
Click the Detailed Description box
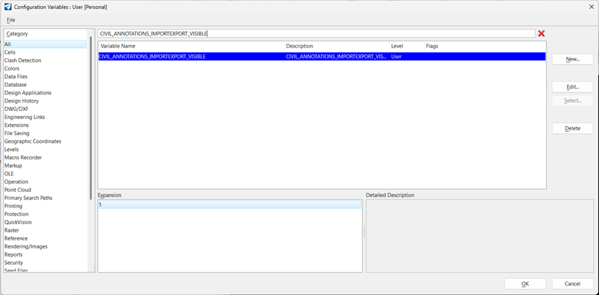pyautogui.click(x=479, y=236)
